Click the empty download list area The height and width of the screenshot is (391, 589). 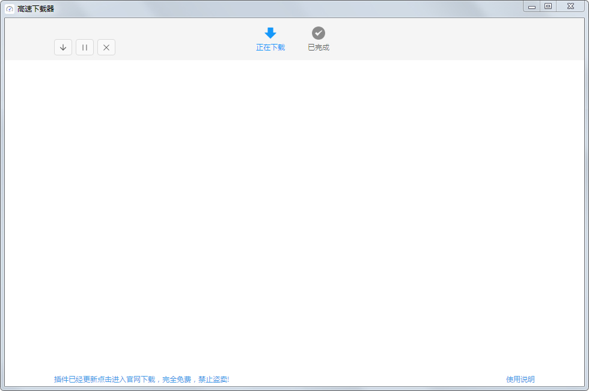click(294, 217)
